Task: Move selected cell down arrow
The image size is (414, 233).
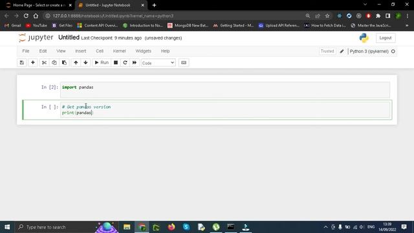Action: coord(85,63)
